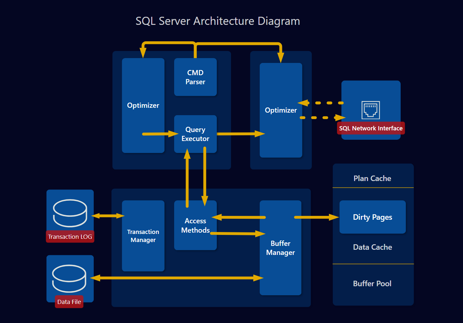Select the dotted arrow pointing toward the ethernet icon
This screenshot has width=463, height=323.
click(322, 118)
